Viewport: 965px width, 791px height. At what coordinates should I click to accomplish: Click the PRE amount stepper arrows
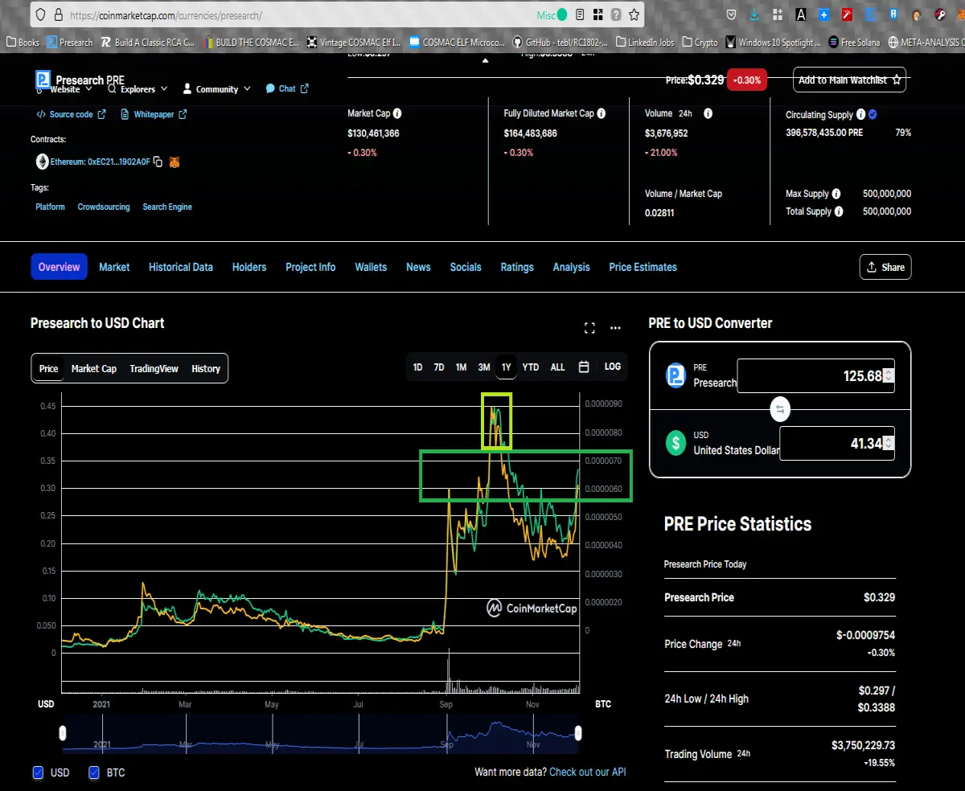click(888, 375)
